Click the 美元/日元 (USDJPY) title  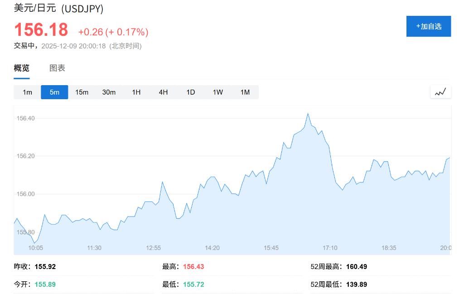(58, 8)
